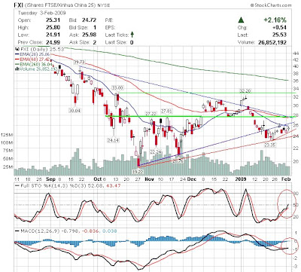Click the EPS label
The width and height of the screenshot is (301, 272).
[110, 27]
